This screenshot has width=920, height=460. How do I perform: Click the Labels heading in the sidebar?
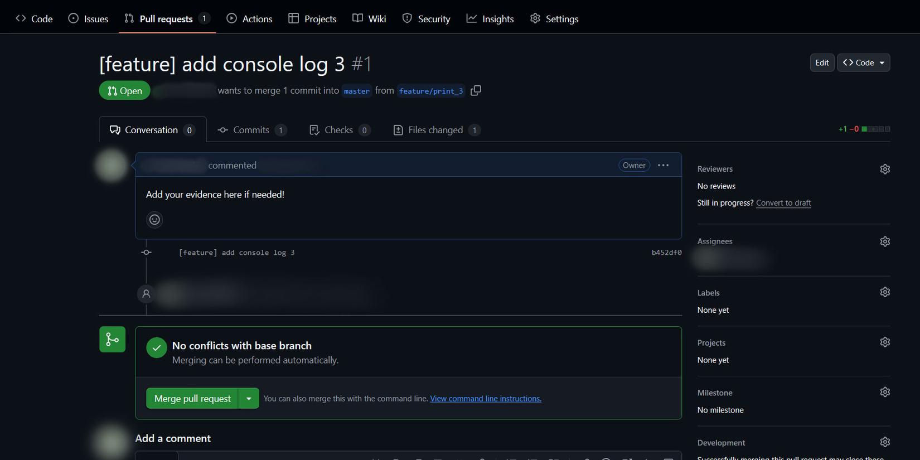pos(708,293)
